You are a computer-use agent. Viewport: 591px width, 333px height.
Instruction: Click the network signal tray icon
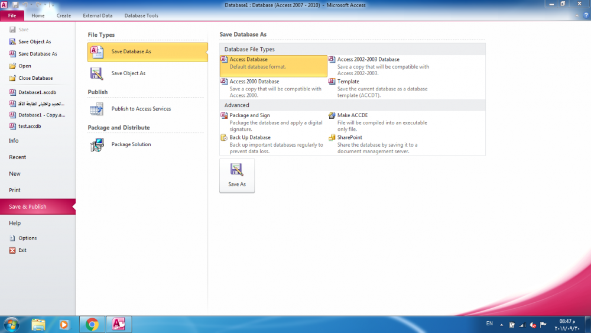pyautogui.click(x=522, y=324)
